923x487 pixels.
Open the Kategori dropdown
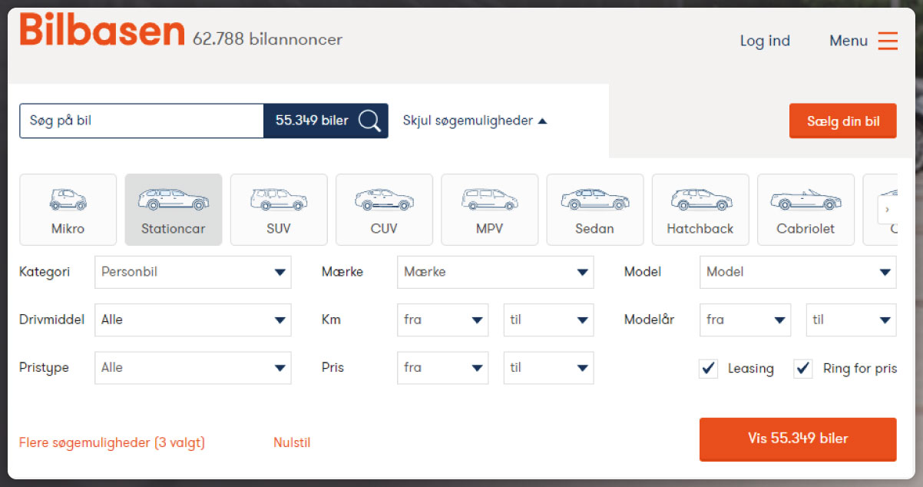[x=193, y=272]
